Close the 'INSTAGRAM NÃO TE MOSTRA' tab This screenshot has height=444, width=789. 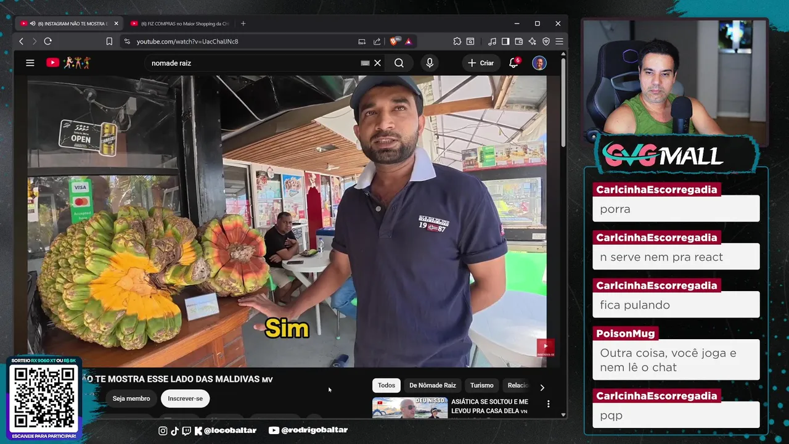point(117,23)
